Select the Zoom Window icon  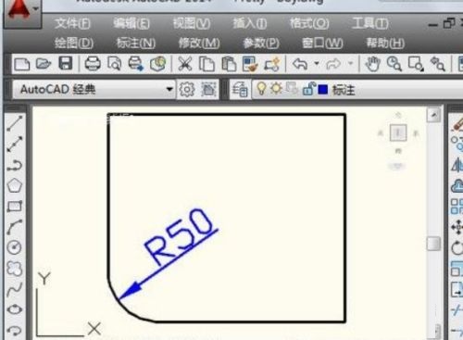416,64
